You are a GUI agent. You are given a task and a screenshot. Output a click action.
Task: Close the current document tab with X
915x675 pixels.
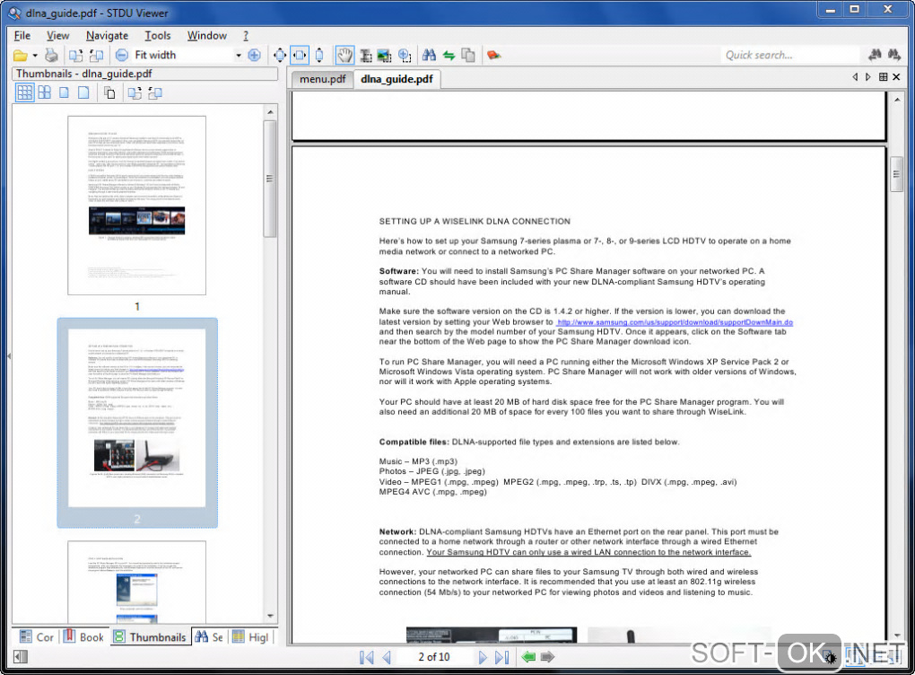[x=896, y=77]
